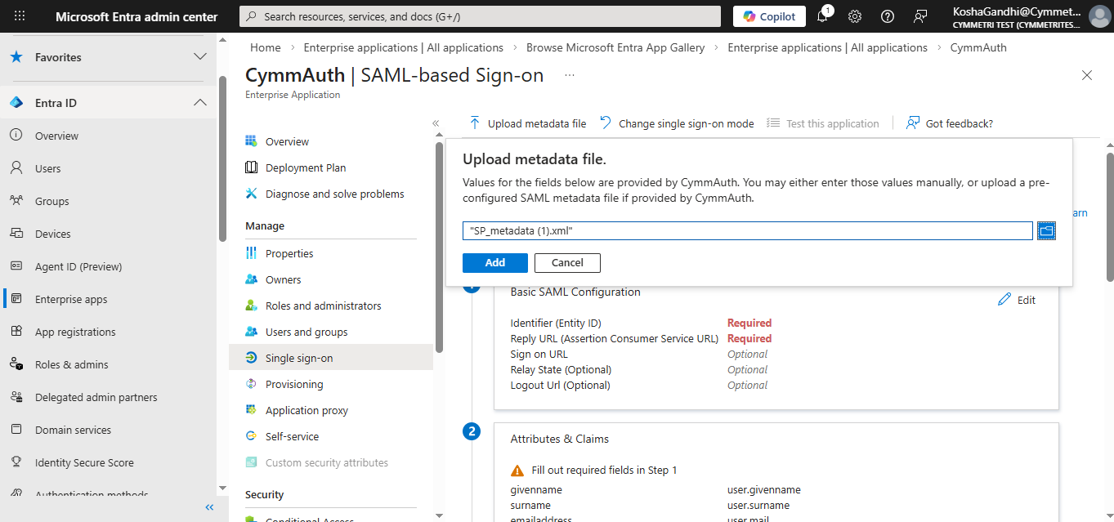The image size is (1114, 522).
Task: Focus the Search resources, services, and docs box
Action: (480, 16)
